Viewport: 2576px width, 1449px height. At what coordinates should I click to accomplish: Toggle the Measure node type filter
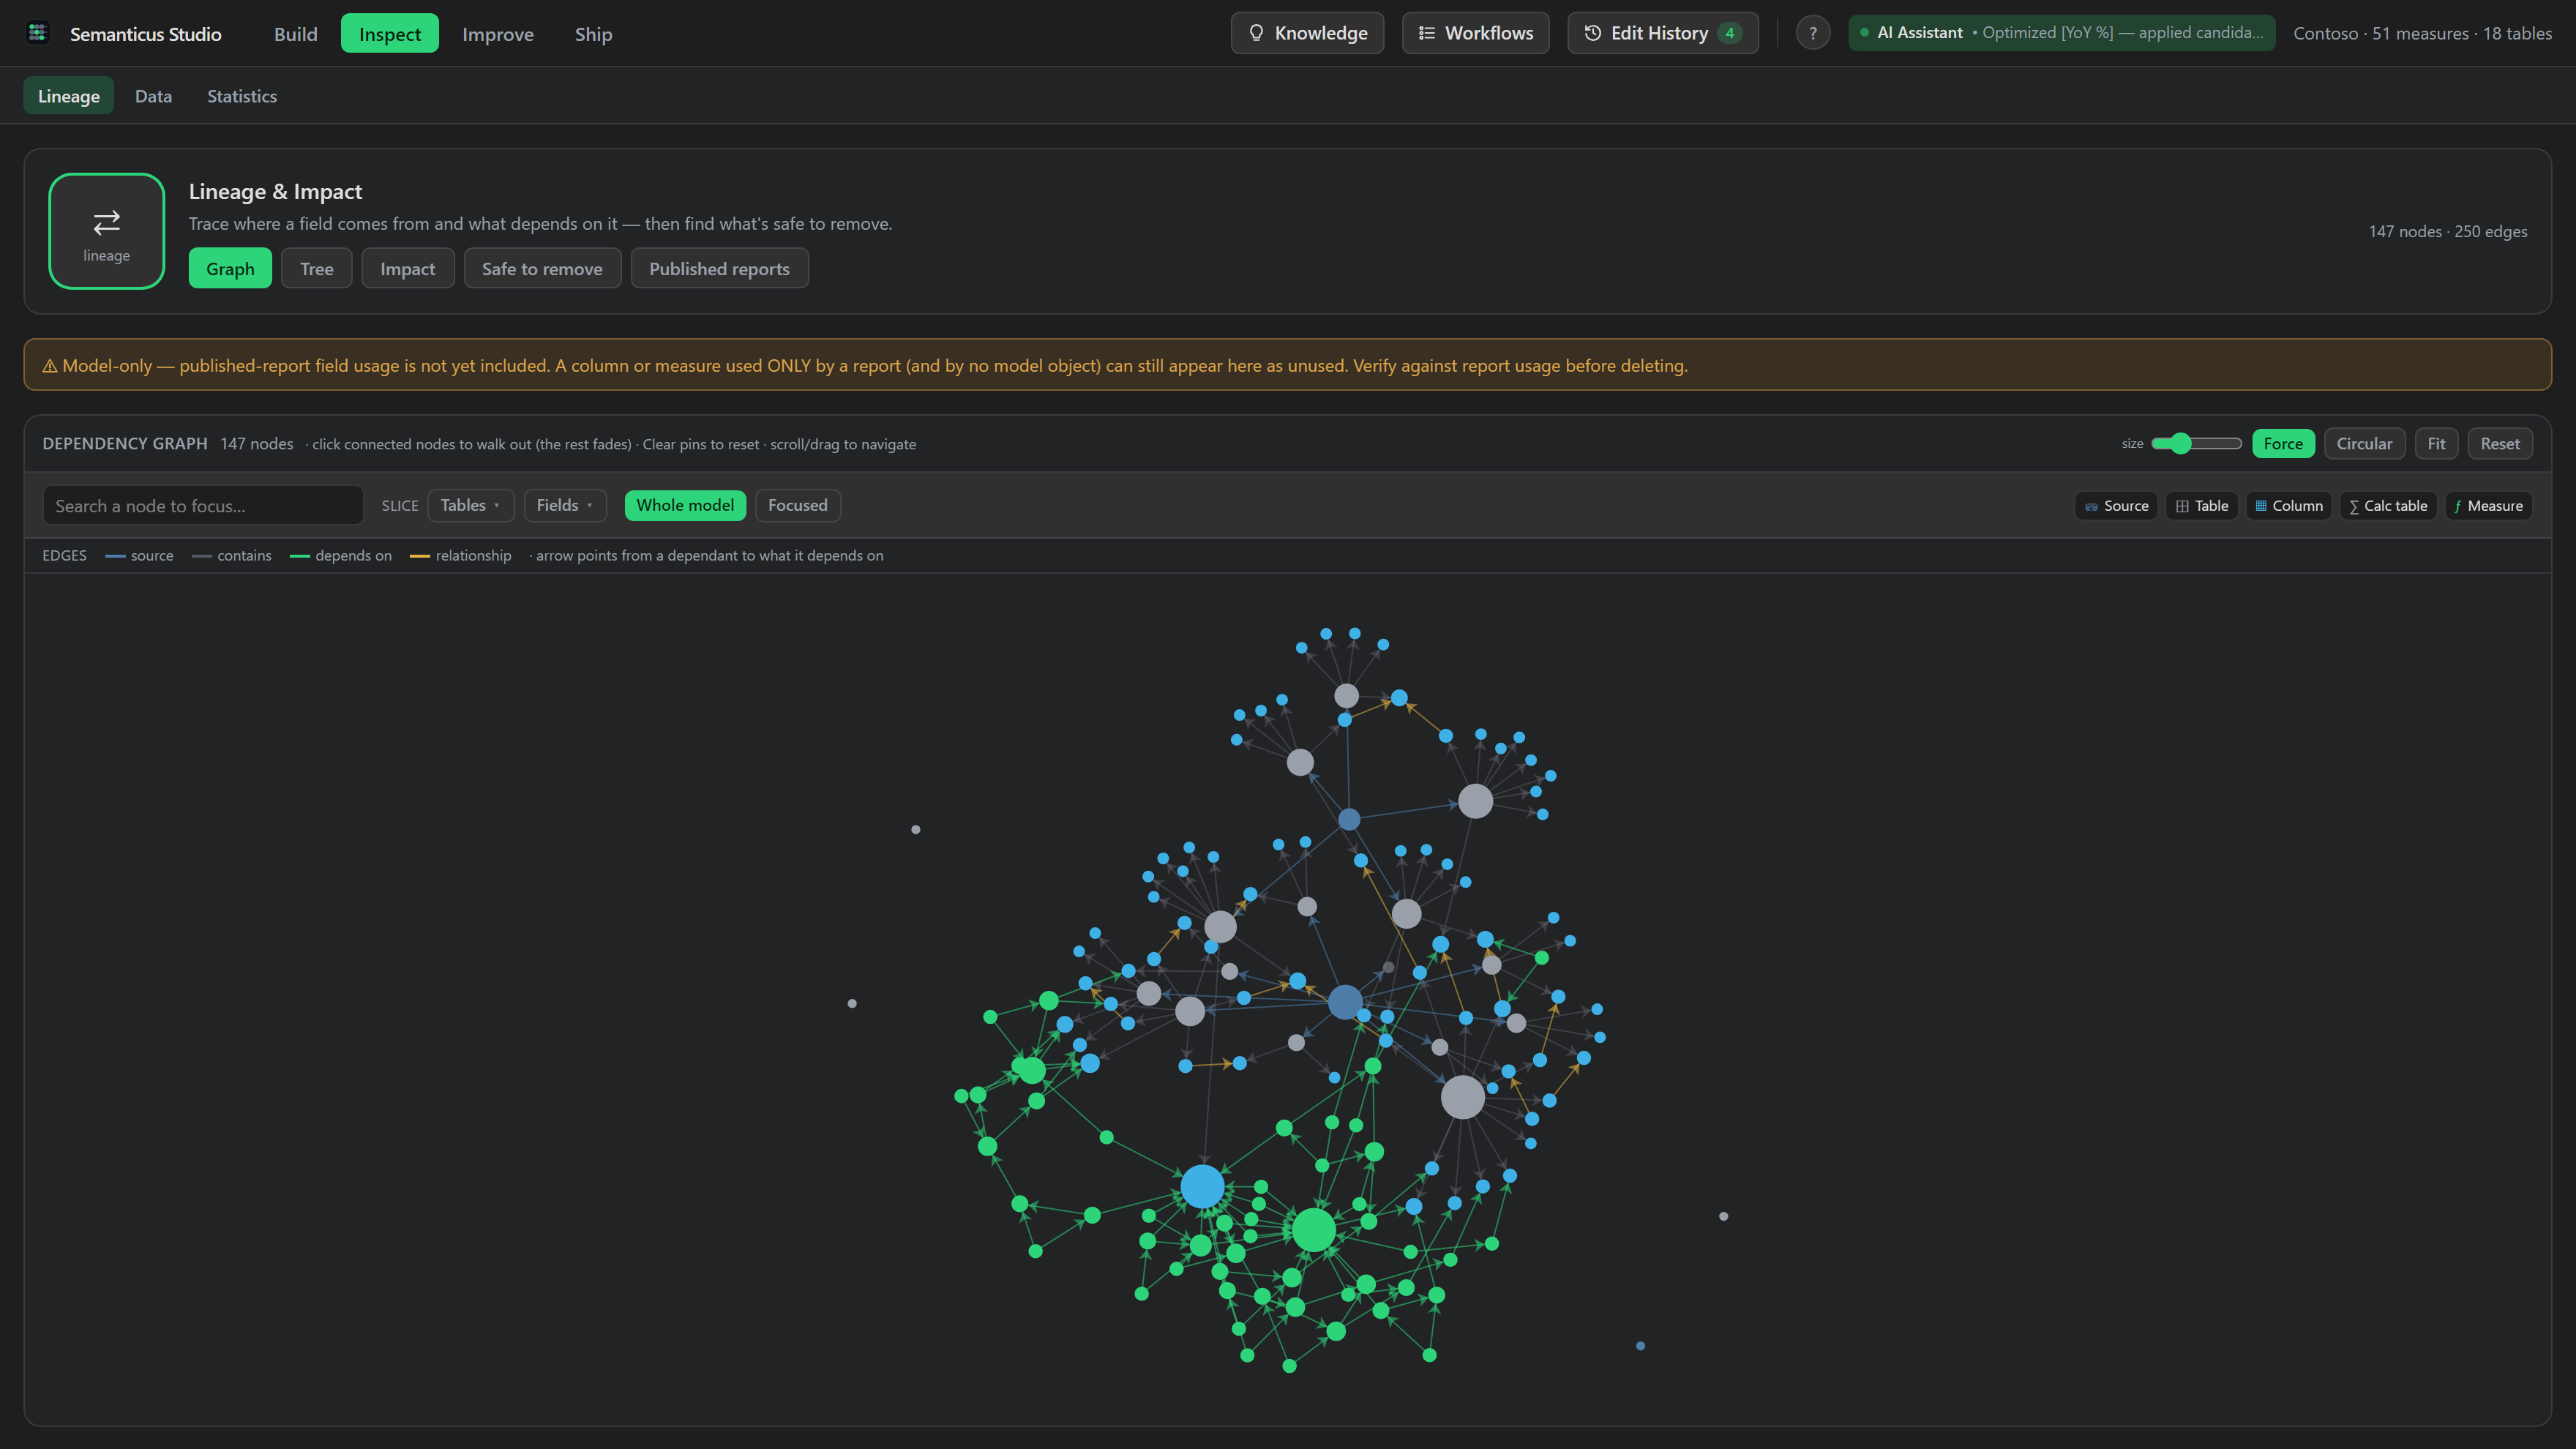(x=2488, y=505)
